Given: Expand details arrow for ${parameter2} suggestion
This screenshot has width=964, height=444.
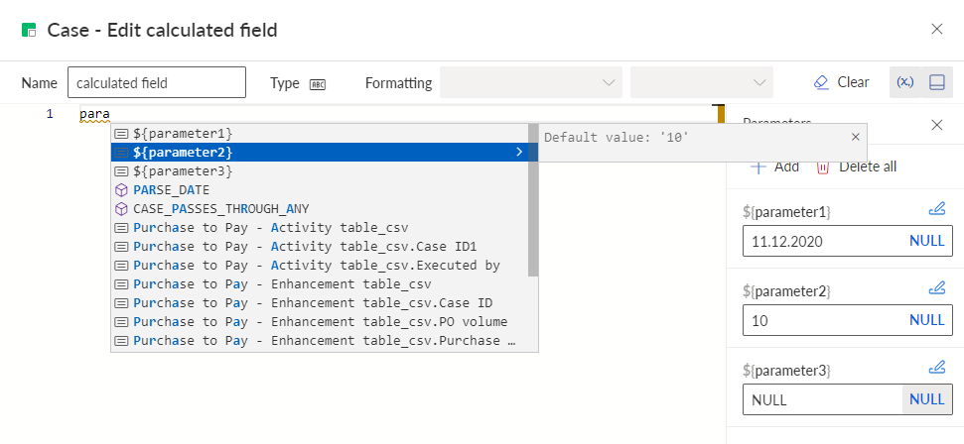Looking at the screenshot, I should 519,152.
